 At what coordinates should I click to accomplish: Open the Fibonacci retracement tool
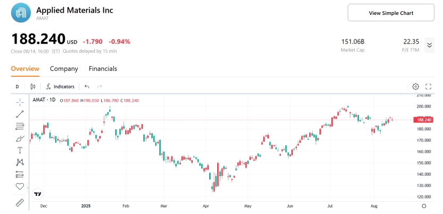(x=20, y=126)
